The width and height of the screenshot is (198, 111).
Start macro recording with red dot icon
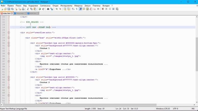point(103,9)
